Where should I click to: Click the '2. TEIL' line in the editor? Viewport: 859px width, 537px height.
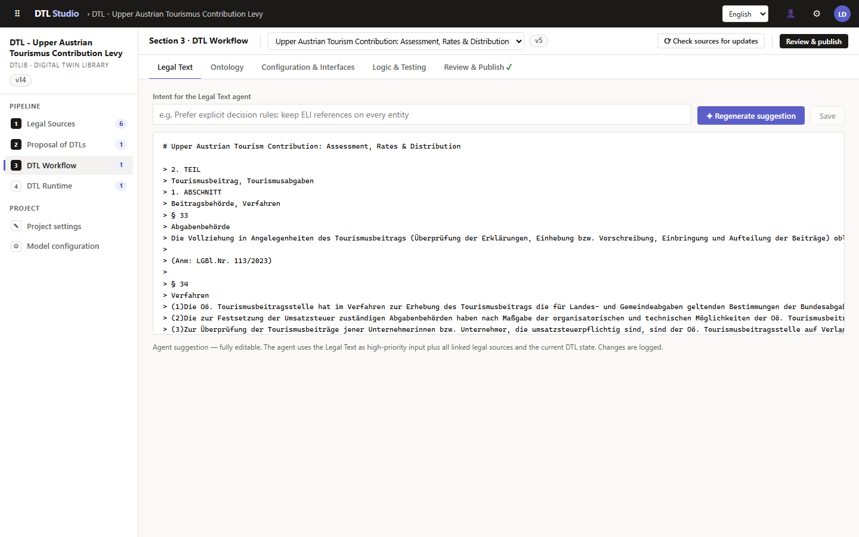(186, 169)
